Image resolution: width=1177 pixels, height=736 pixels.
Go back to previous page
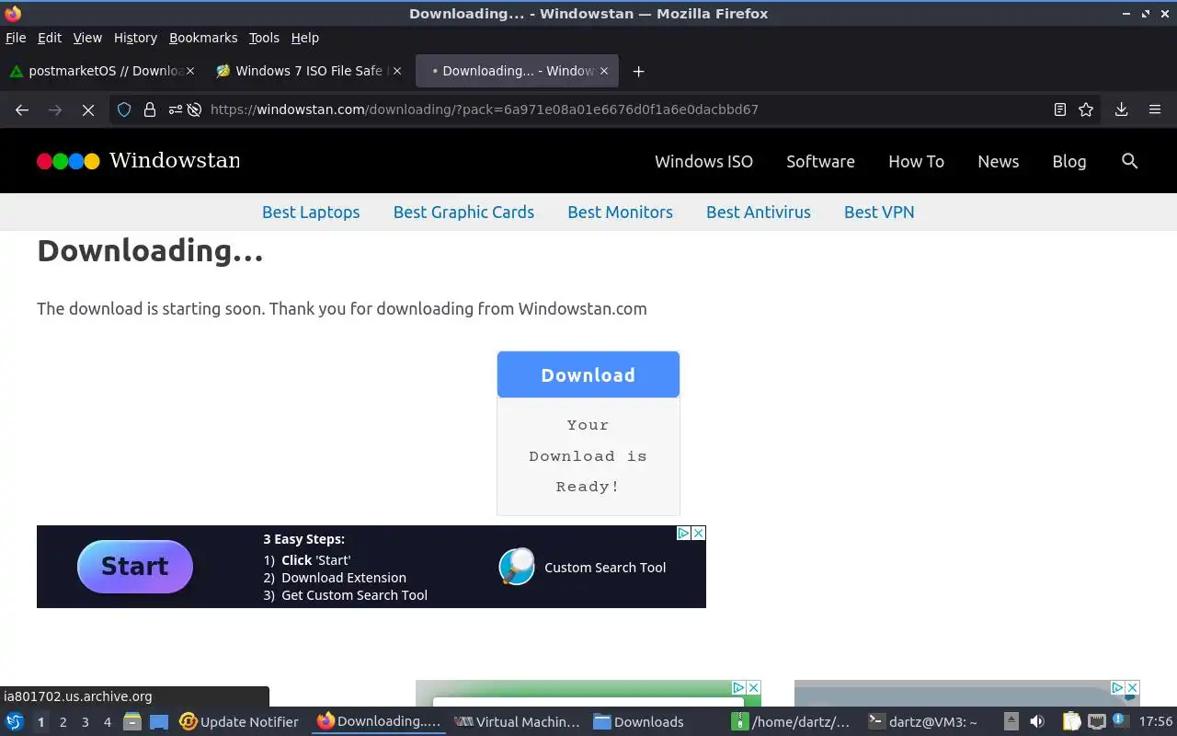[x=22, y=109]
